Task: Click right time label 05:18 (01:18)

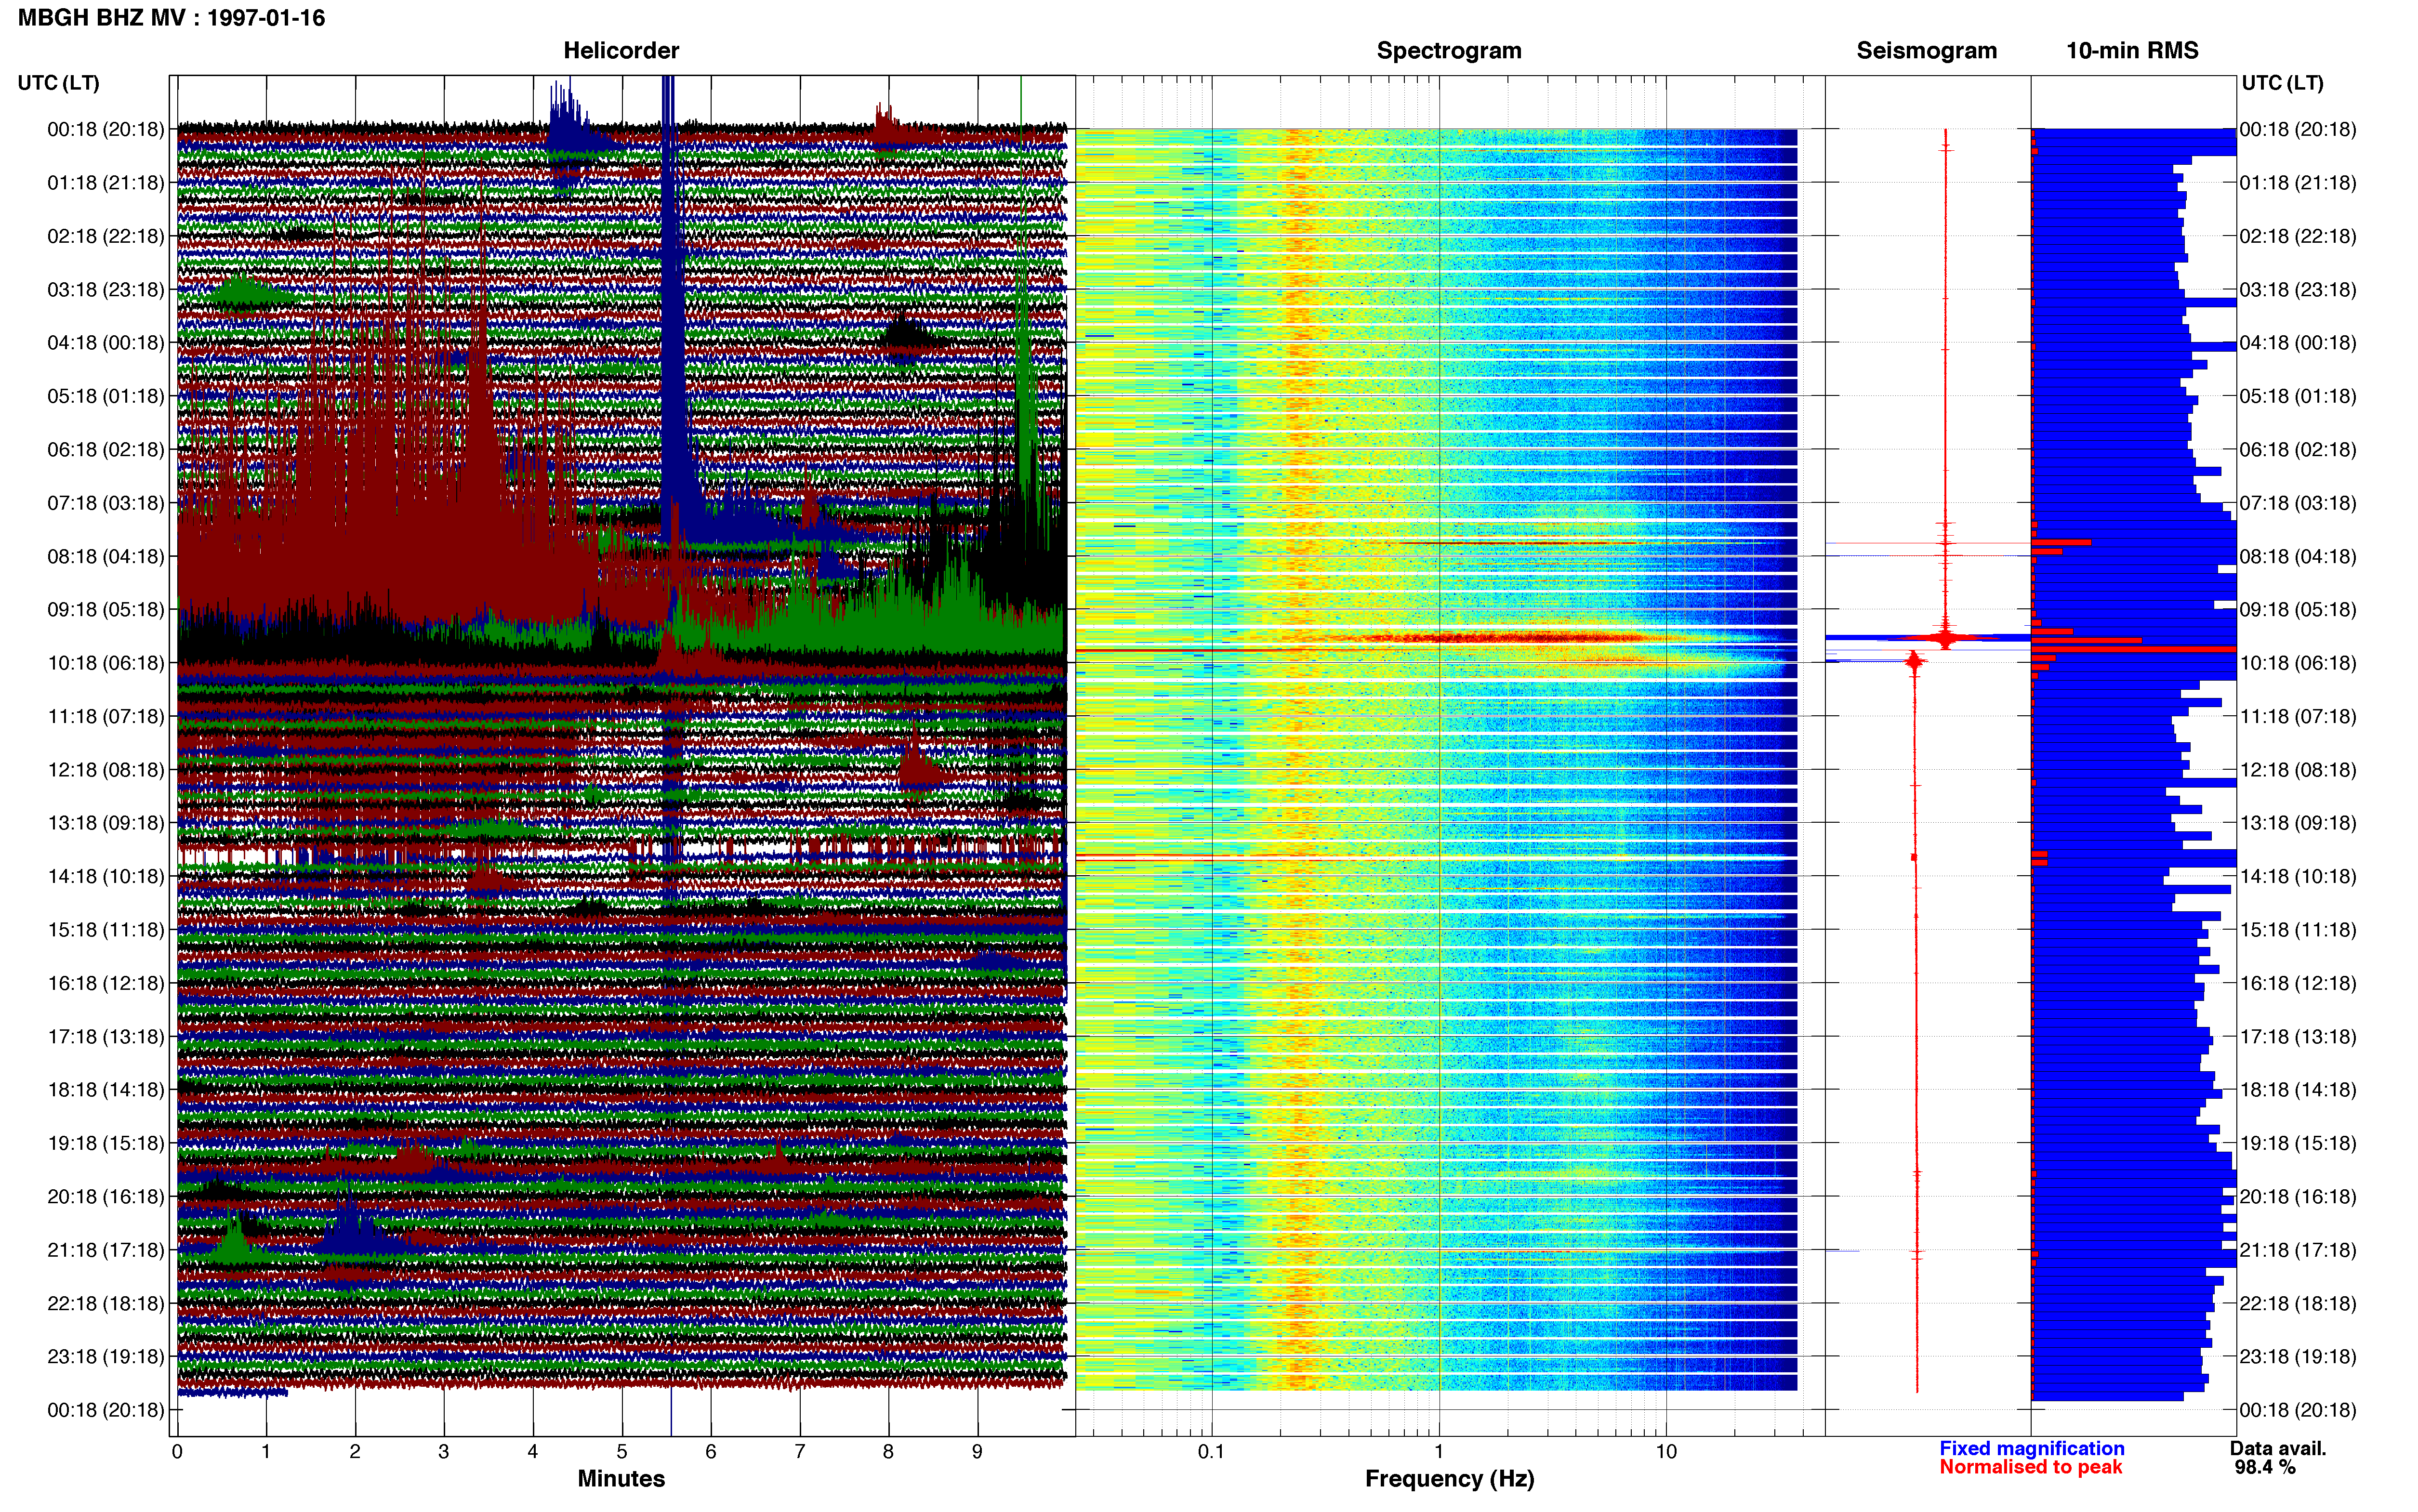Action: [x=2298, y=396]
